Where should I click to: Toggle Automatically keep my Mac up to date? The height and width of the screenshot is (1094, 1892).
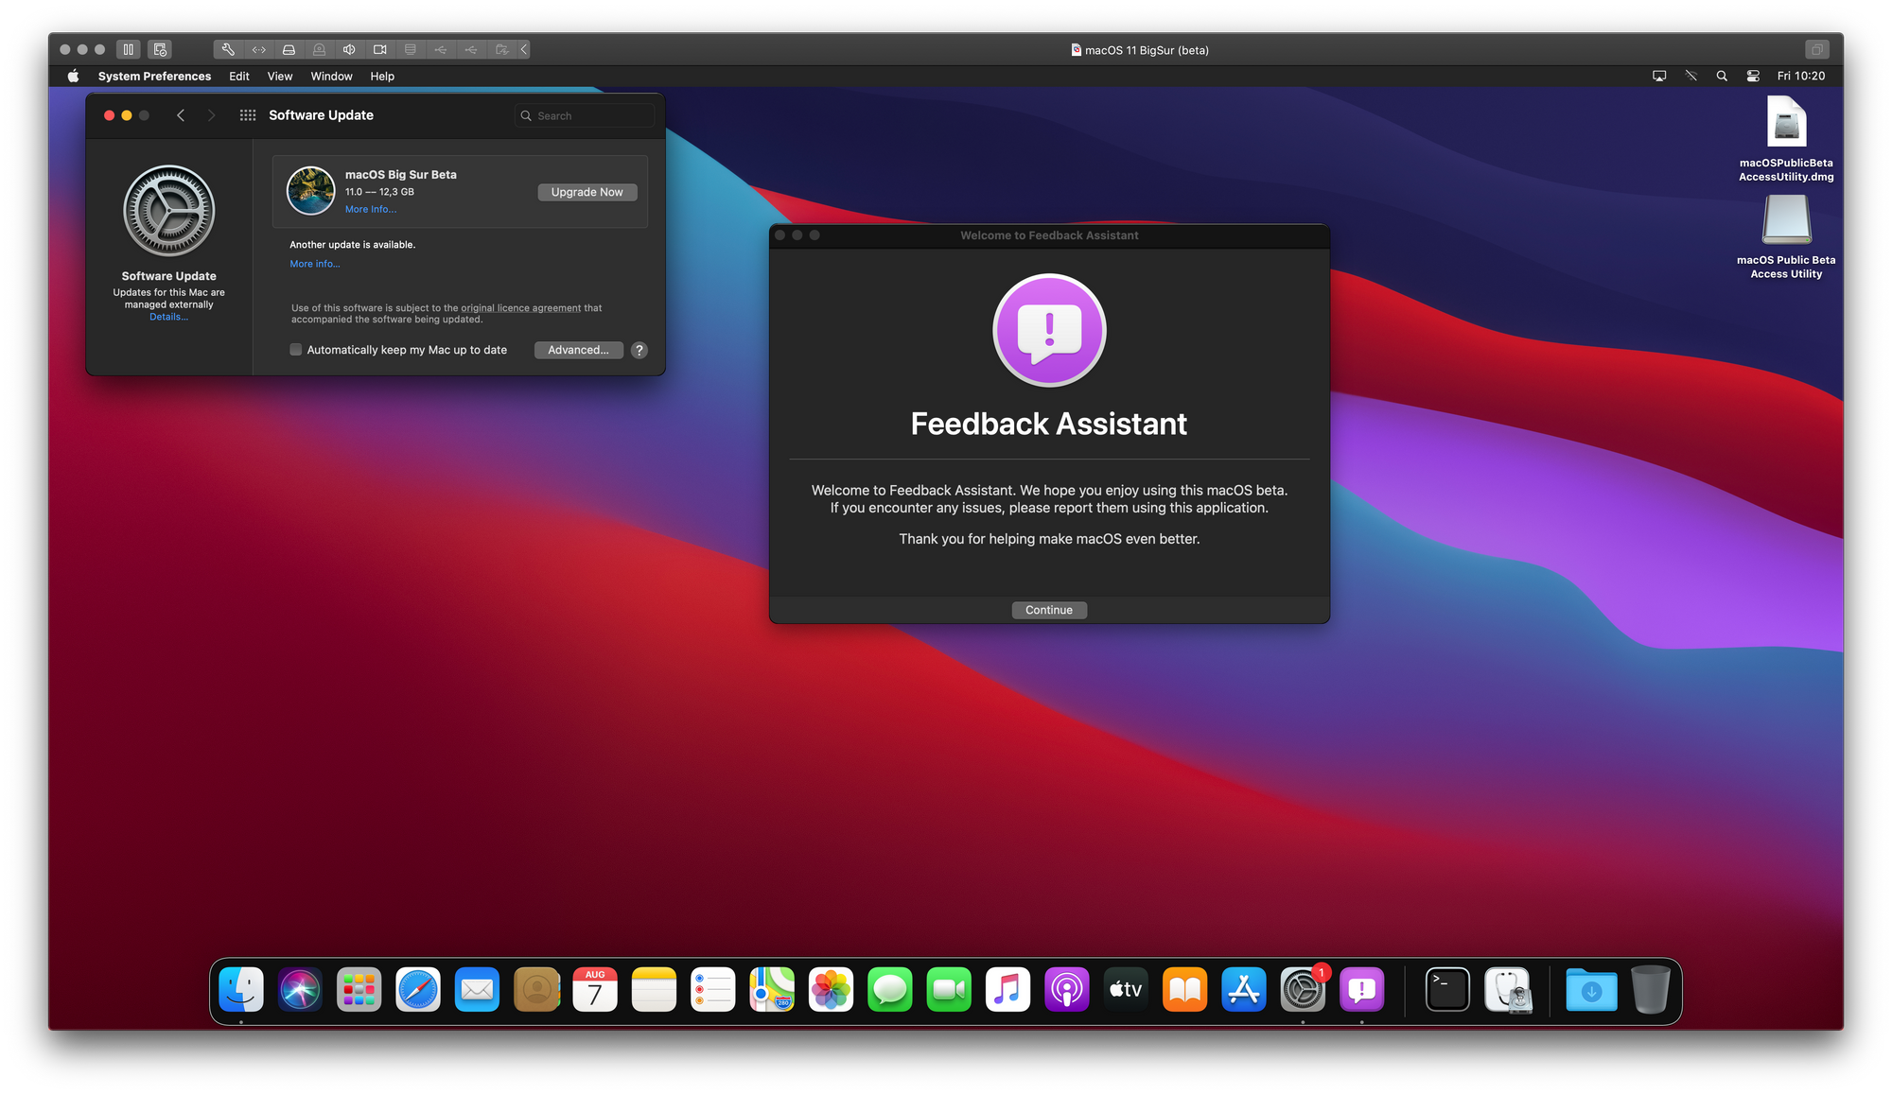coord(296,350)
